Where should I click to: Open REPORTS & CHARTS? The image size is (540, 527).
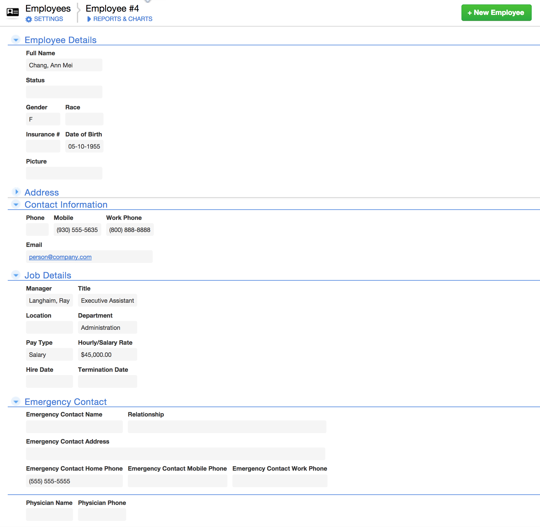pyautogui.click(x=123, y=19)
